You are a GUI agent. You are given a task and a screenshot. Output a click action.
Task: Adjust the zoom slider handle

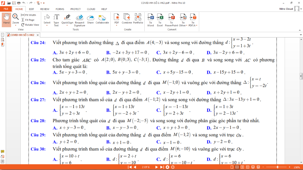[x=277, y=167]
